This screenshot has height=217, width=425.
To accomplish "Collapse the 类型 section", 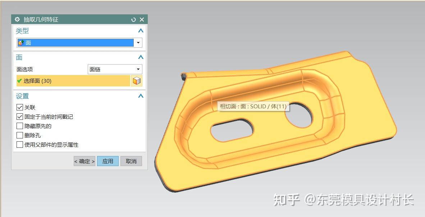I will [141, 31].
